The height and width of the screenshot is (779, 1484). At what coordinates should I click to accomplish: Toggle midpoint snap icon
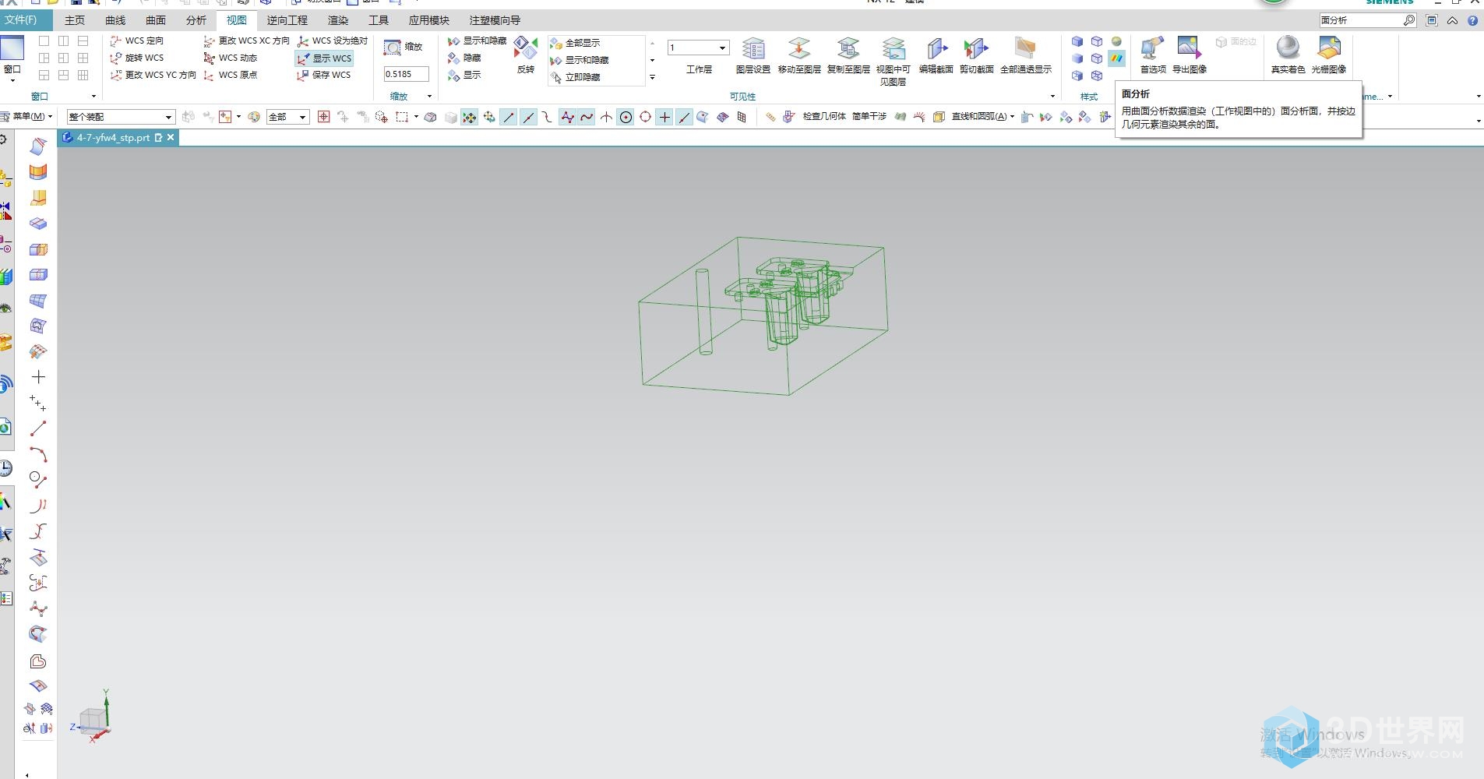coord(528,117)
